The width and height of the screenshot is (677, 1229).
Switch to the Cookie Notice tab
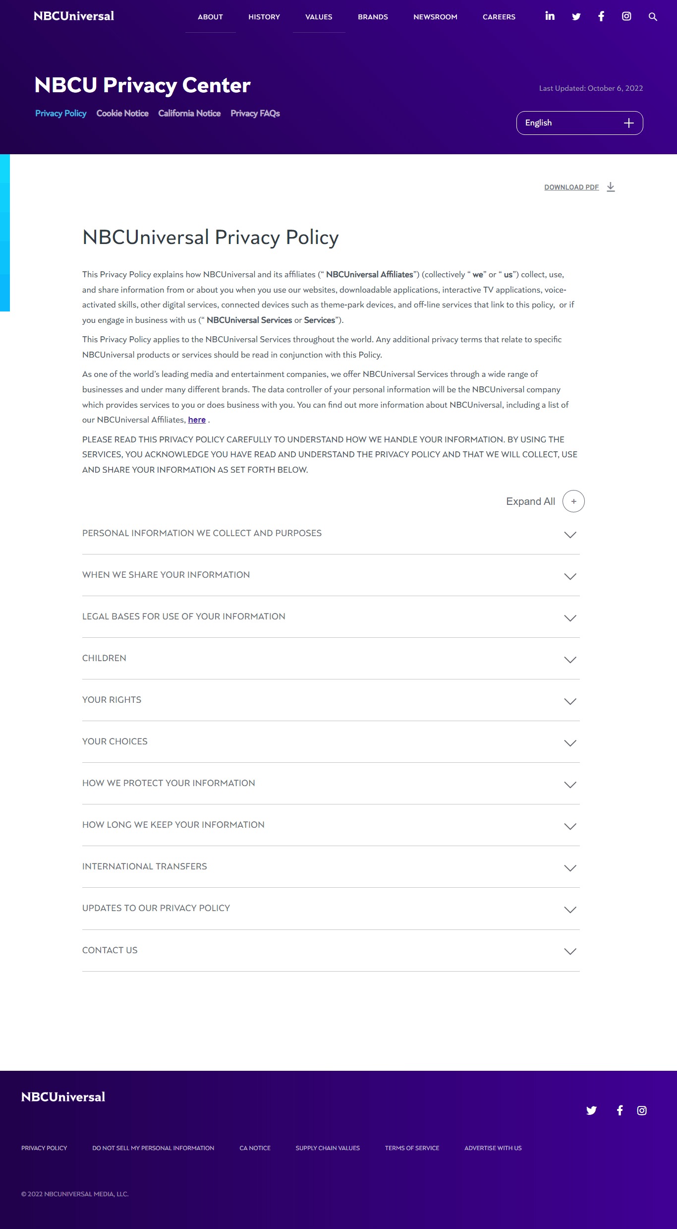[x=122, y=114]
